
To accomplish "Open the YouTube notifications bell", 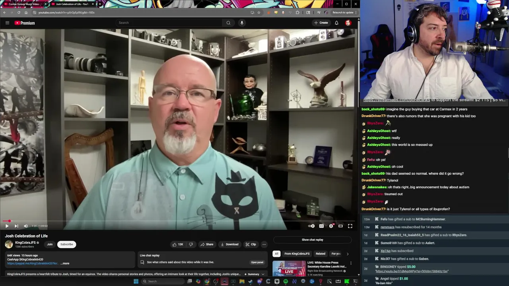I will tap(336, 23).
